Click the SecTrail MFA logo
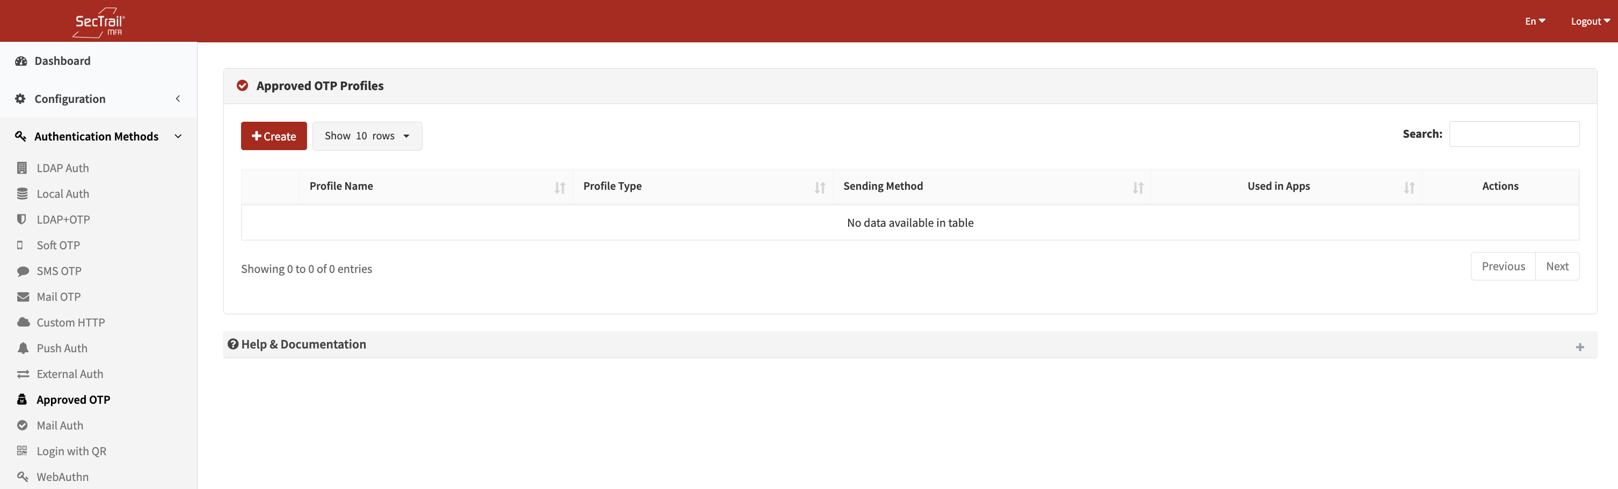 99,22
